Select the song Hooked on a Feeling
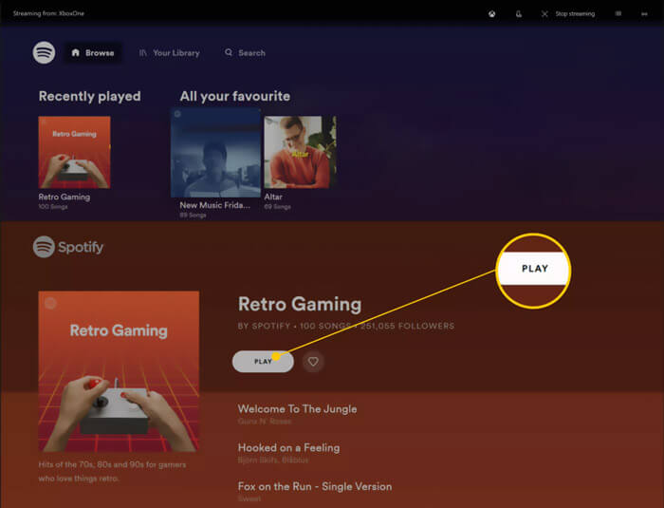This screenshot has height=508, width=664. pos(288,448)
